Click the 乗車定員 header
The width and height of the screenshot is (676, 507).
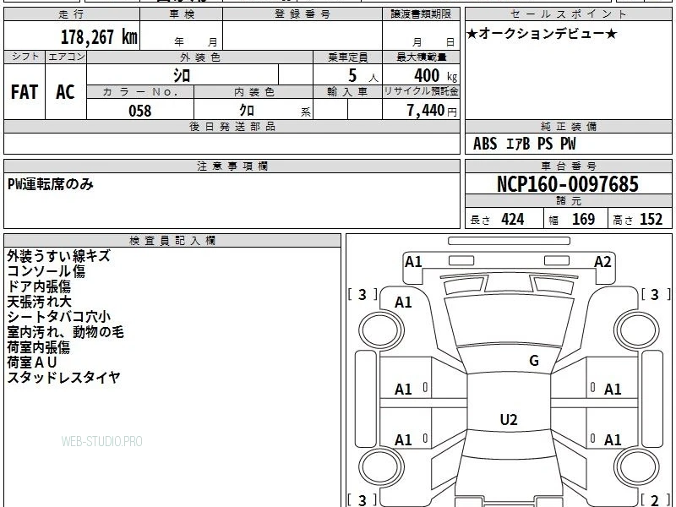347,57
